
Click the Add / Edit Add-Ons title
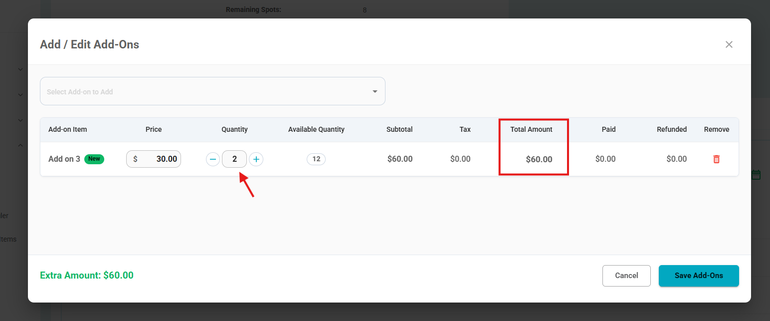pyautogui.click(x=89, y=44)
